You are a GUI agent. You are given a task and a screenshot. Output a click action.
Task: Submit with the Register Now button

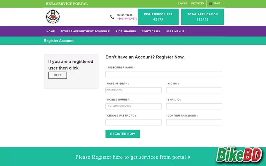click(122, 134)
